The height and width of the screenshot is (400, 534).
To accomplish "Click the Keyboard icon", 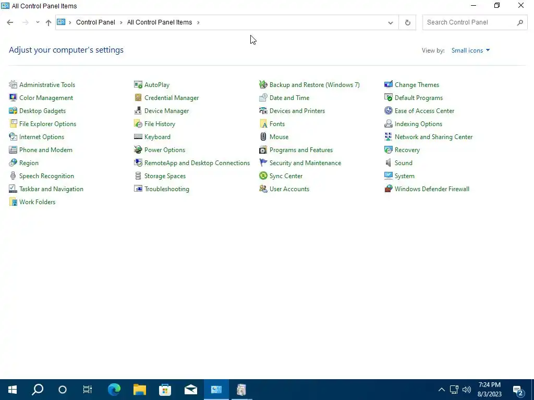I will tap(138, 137).
